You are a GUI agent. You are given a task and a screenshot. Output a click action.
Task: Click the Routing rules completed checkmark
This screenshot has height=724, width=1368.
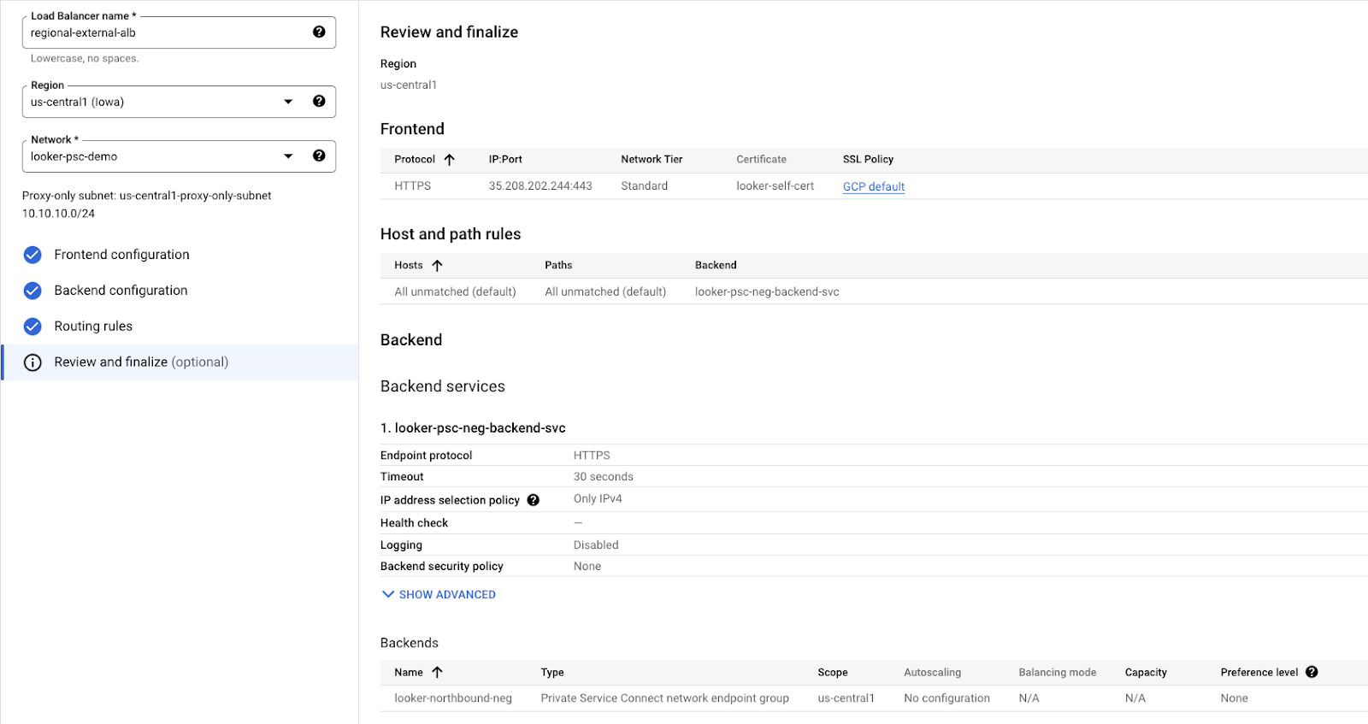point(32,327)
